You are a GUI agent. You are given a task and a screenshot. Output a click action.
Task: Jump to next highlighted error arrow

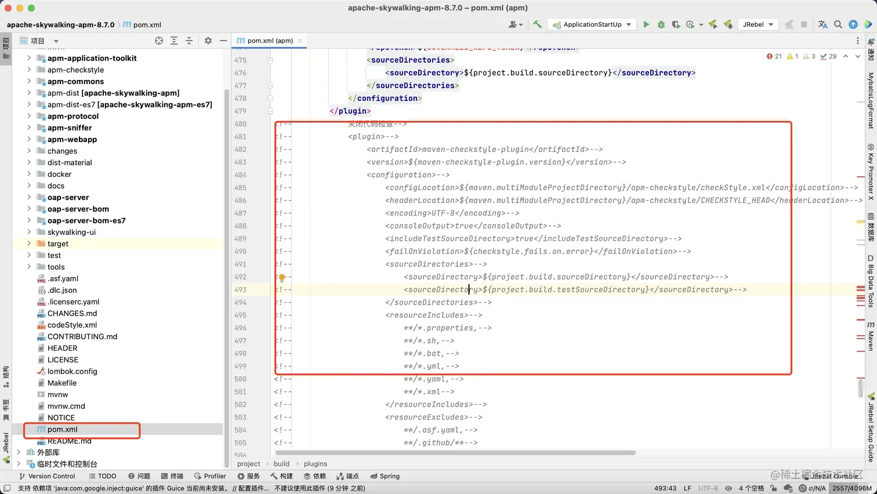pyautogui.click(x=858, y=56)
